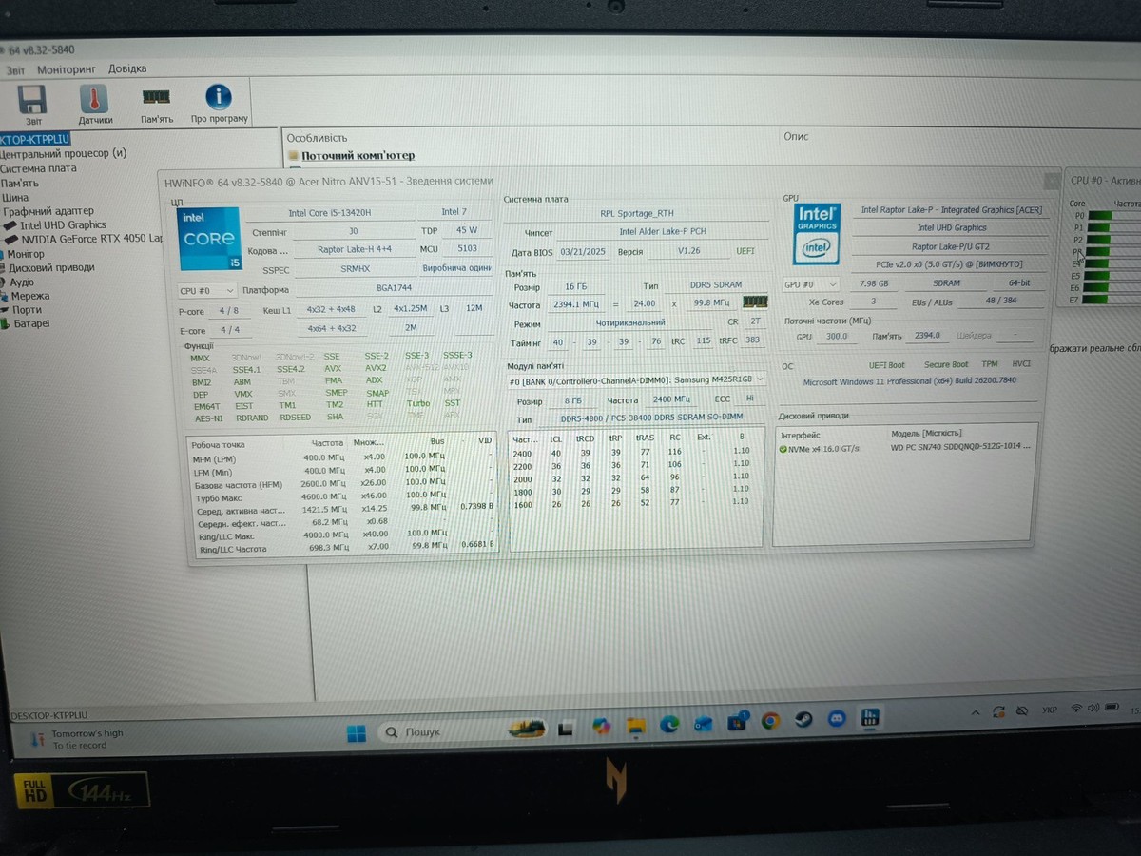Viewport: 1141px width, 856px height.
Task: Open Discord from the taskbar
Action: 837,720
